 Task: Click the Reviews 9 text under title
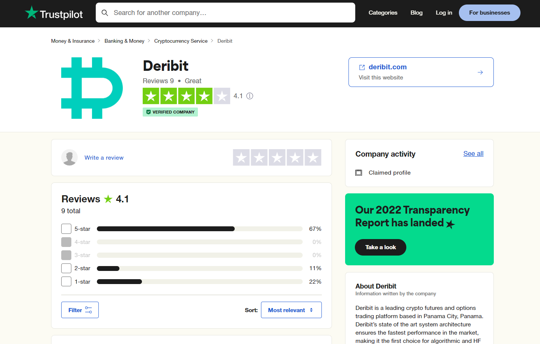(158, 81)
